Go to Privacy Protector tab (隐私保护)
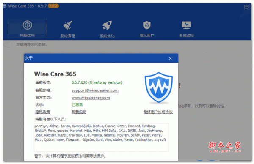The width and height of the screenshot is (254, 164). pyautogui.click(x=147, y=29)
